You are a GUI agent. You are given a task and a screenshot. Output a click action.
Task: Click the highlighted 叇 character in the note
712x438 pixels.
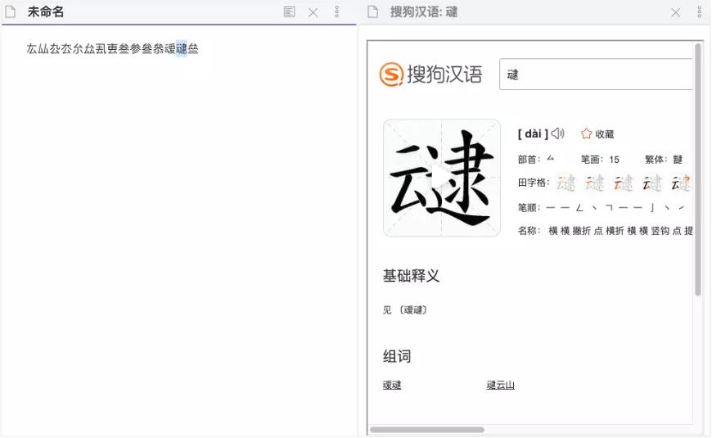(x=181, y=48)
